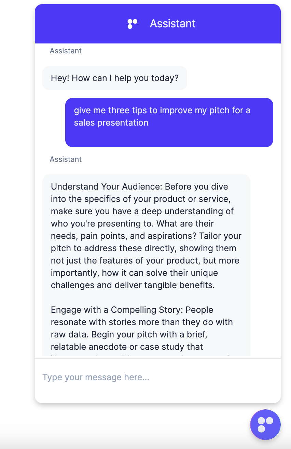Click the "challenges and deliver tangible benefits." line
Image resolution: width=291 pixels, height=449 pixels.
(x=133, y=285)
